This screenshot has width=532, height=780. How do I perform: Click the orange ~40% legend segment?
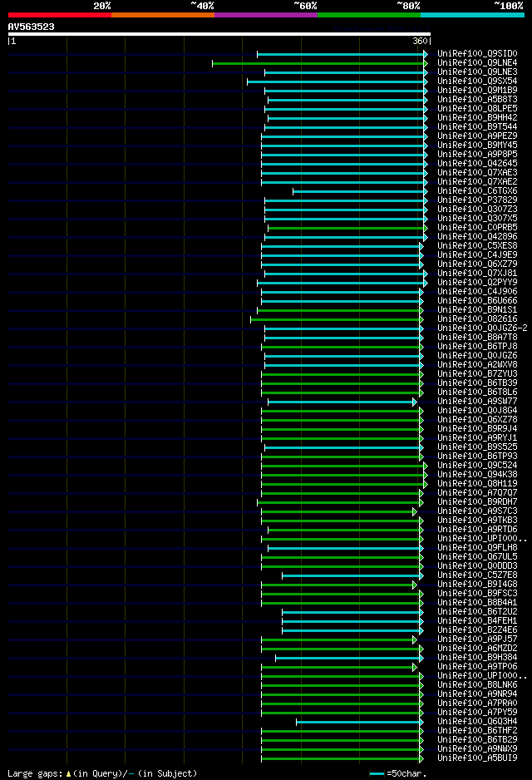coord(163,15)
